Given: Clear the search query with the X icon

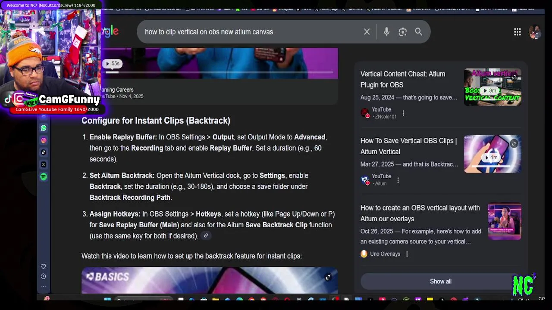Looking at the screenshot, I should coord(367,31).
